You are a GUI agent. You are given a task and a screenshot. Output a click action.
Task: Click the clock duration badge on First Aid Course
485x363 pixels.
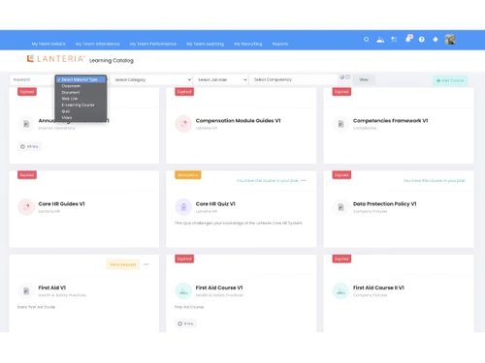pos(185,323)
